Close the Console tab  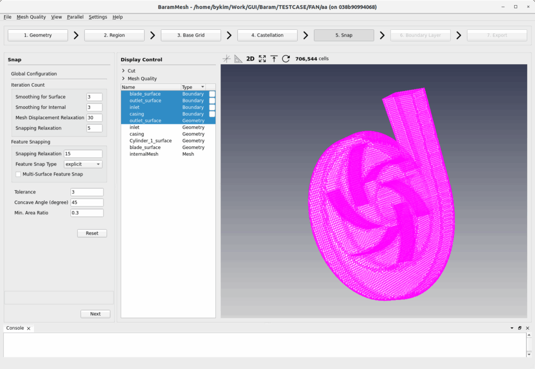pyautogui.click(x=29, y=328)
